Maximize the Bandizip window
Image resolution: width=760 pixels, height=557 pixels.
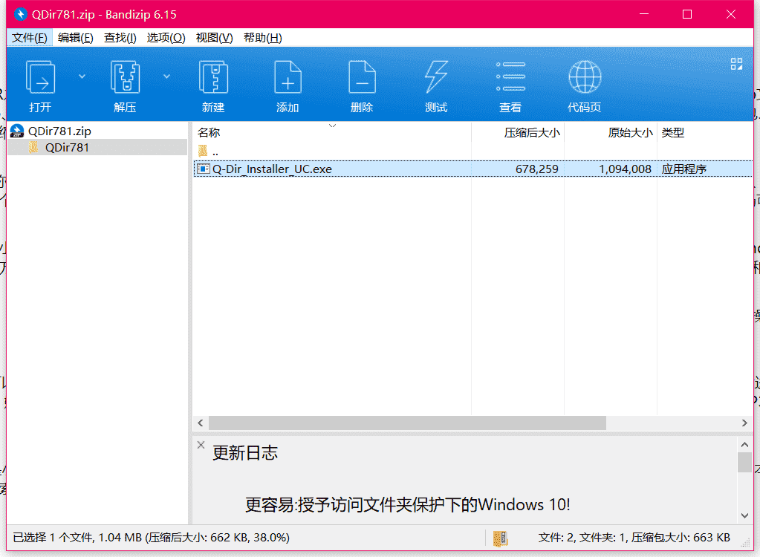click(686, 14)
